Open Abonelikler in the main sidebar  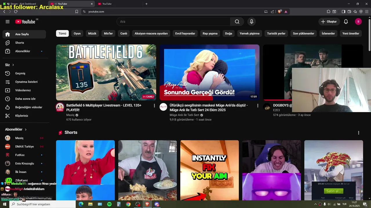[x=24, y=51]
